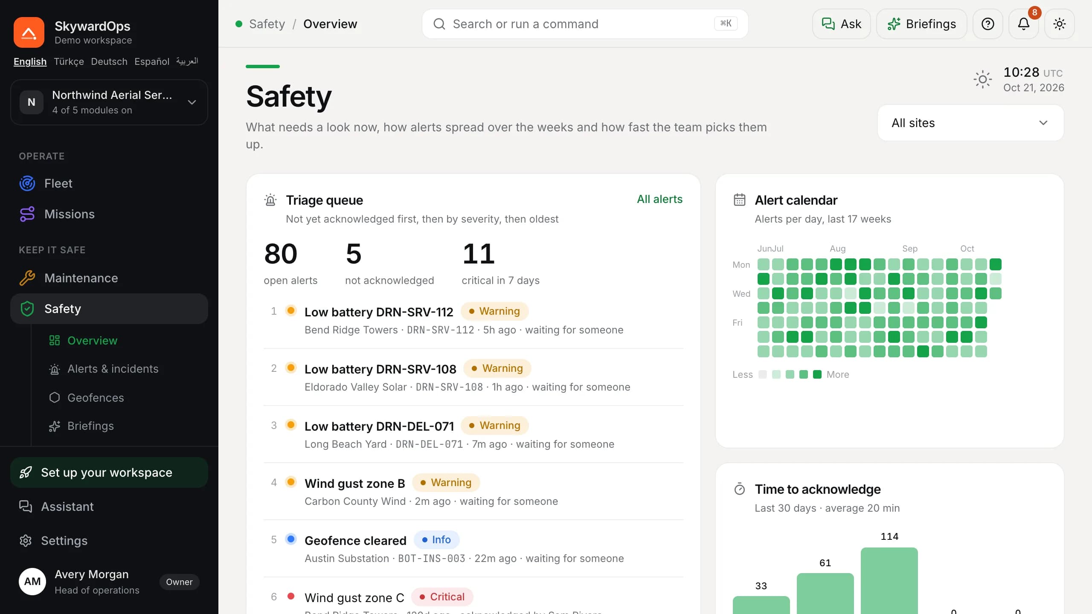
Task: Expand the Northwind Aerial workspace switcher
Action: click(x=109, y=102)
